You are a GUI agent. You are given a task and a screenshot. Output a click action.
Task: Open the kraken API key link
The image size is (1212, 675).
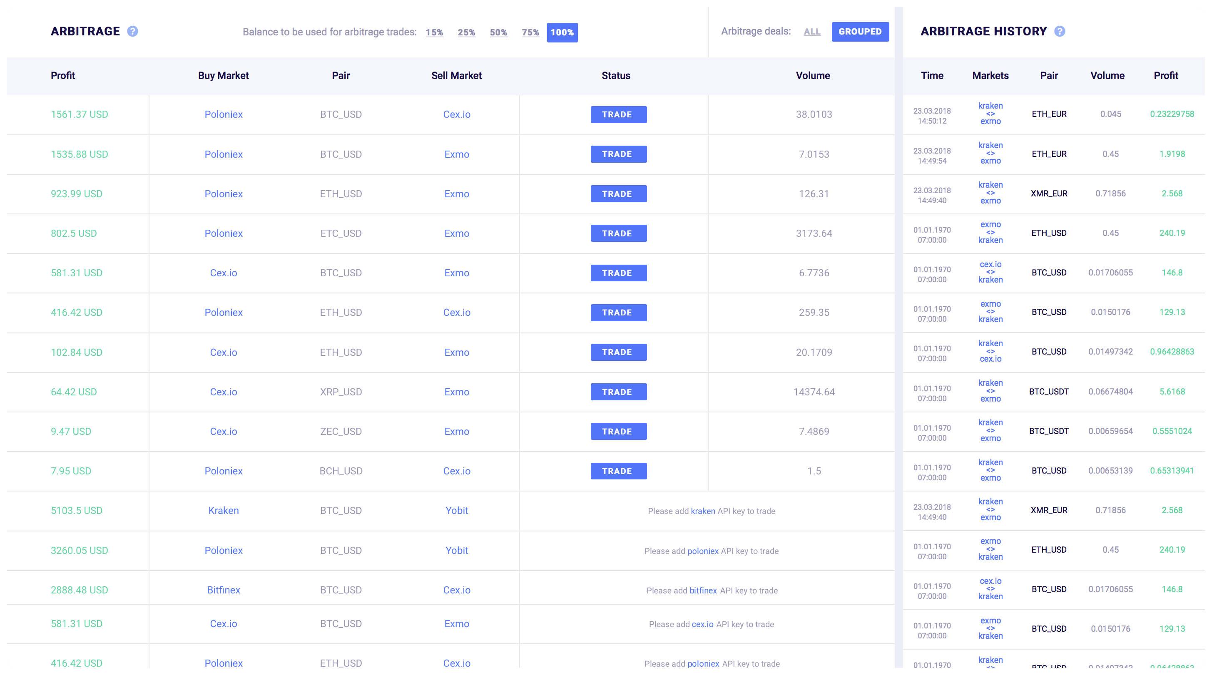(x=702, y=511)
